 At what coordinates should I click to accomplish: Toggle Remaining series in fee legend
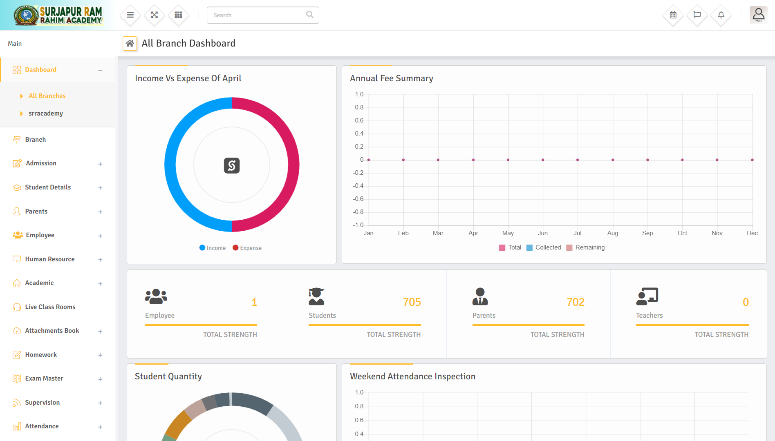tap(585, 247)
